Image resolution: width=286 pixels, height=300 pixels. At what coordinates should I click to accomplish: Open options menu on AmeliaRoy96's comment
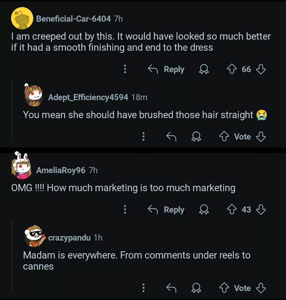(125, 210)
